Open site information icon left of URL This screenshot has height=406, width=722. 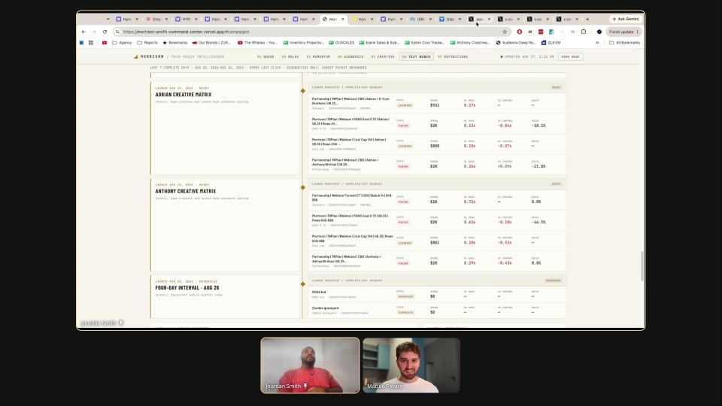pos(117,32)
